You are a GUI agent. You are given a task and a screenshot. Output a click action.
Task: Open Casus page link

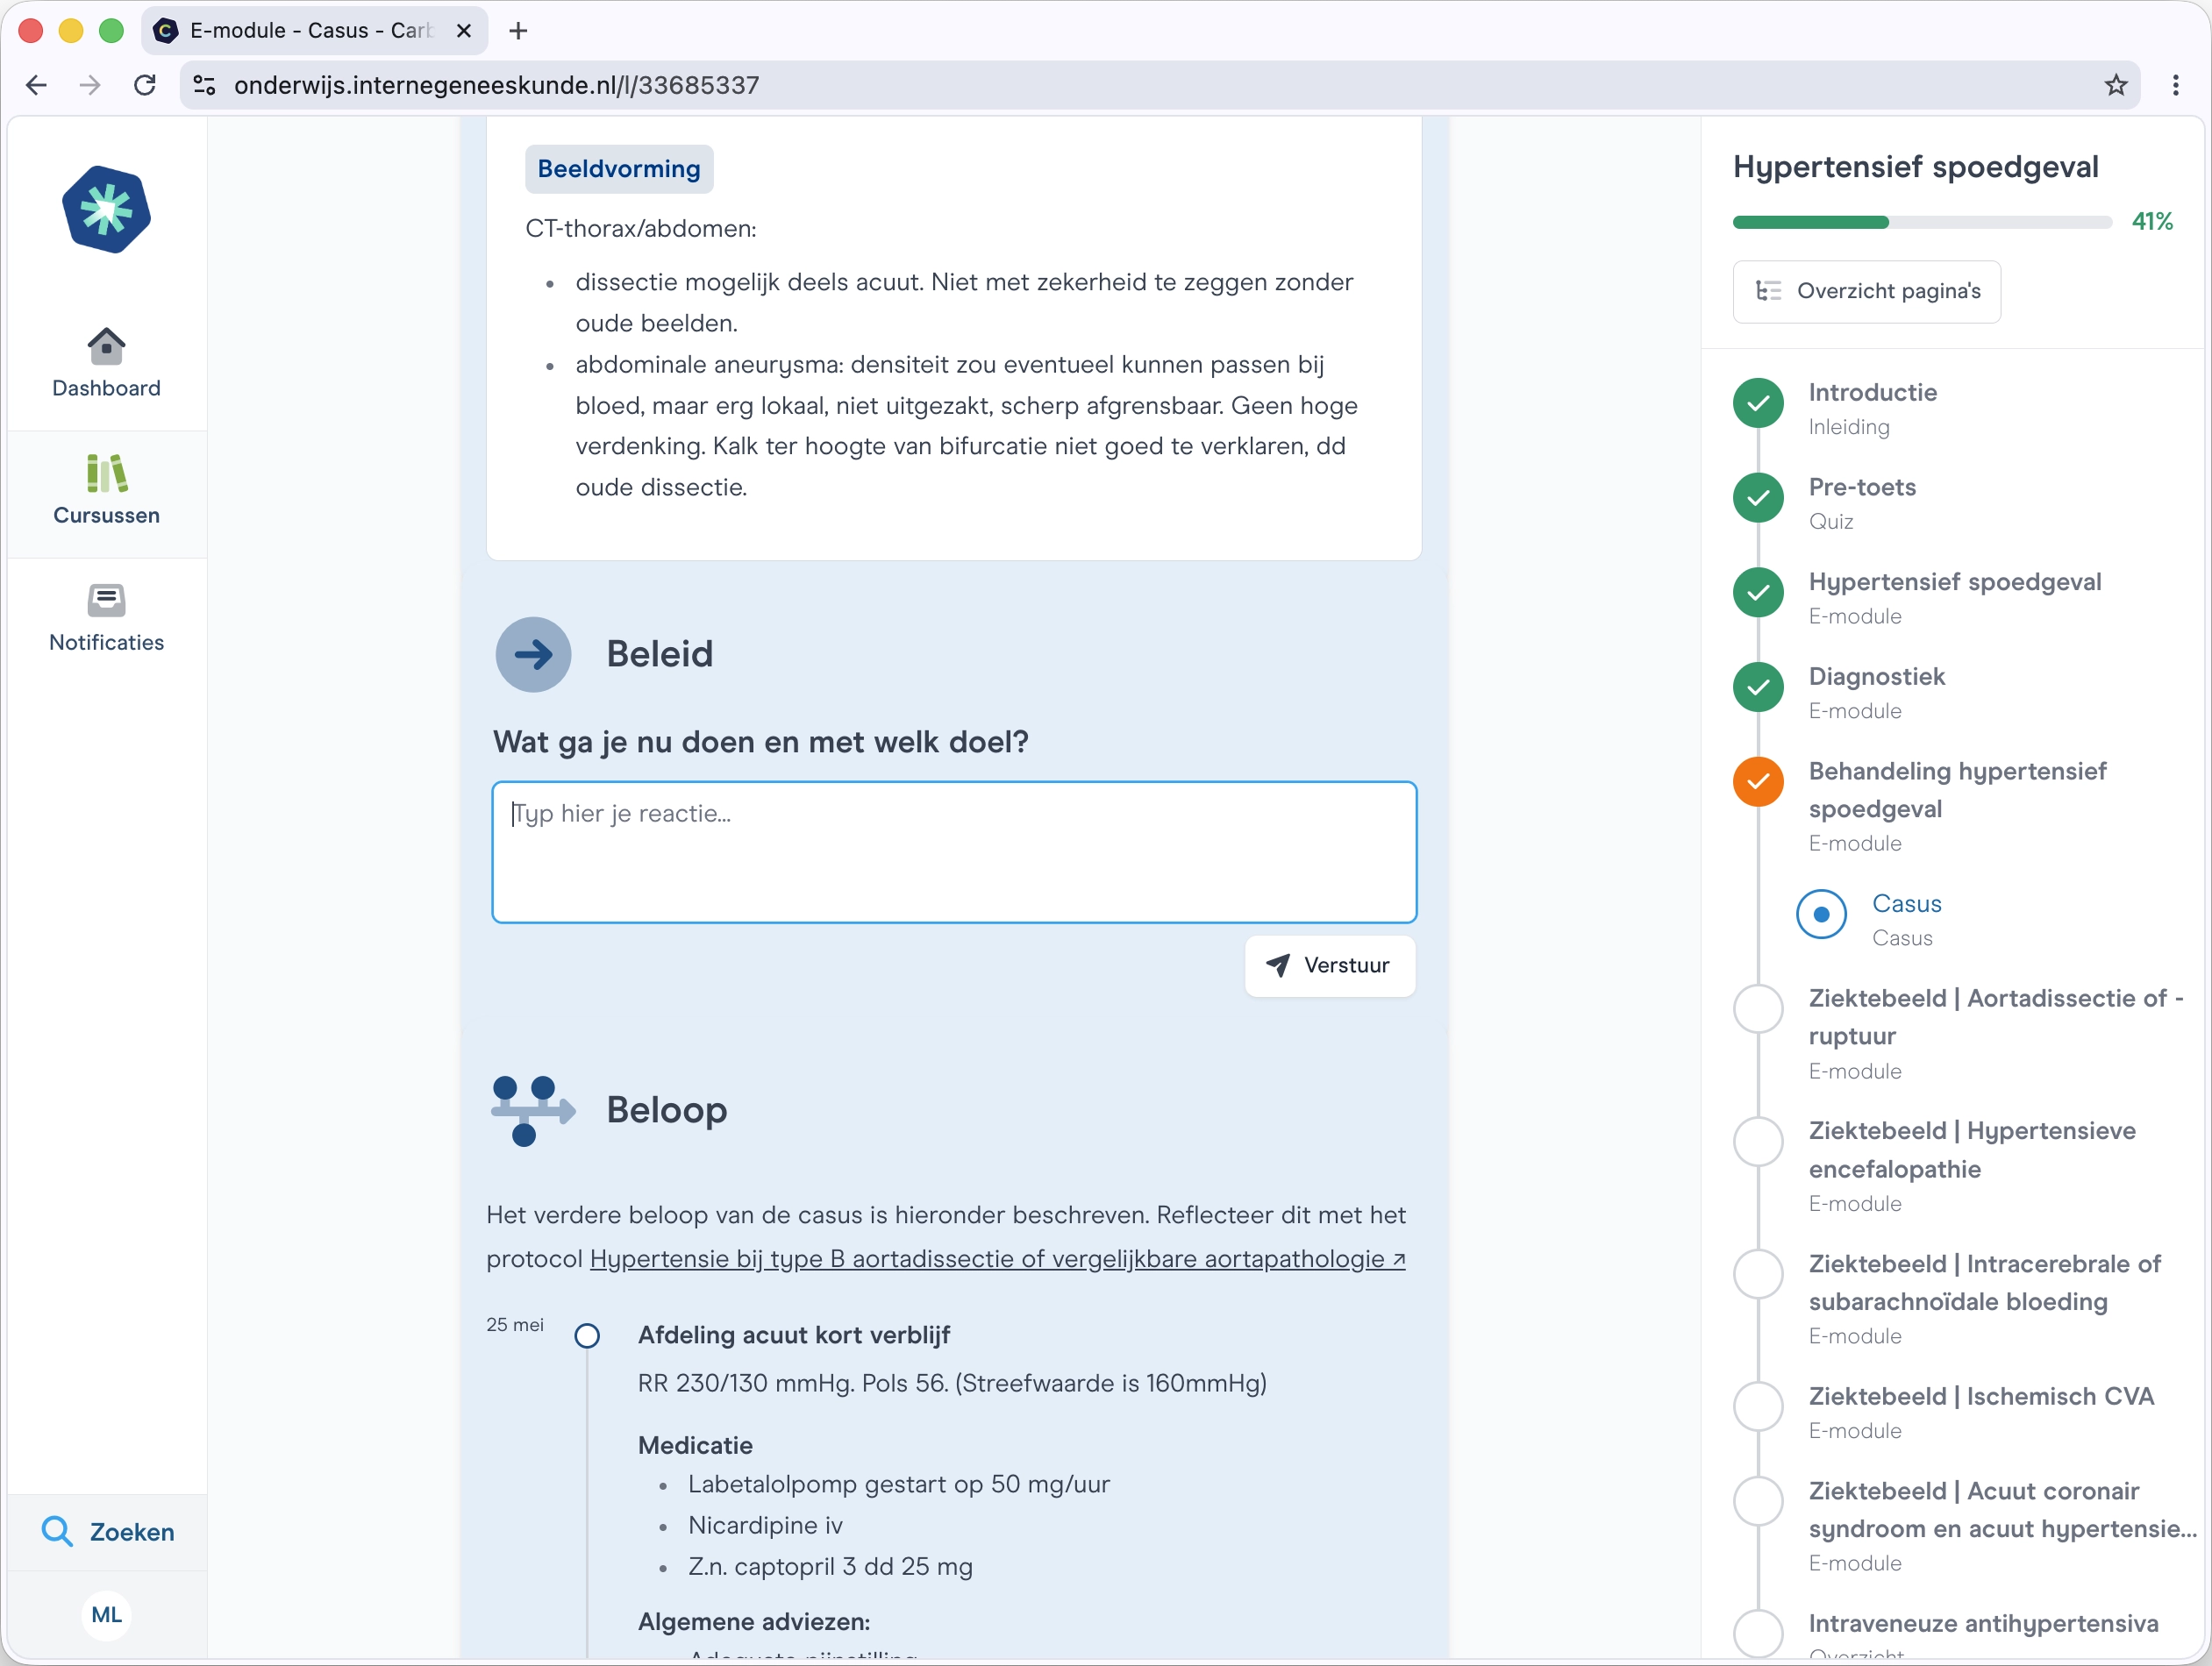pyautogui.click(x=1906, y=919)
